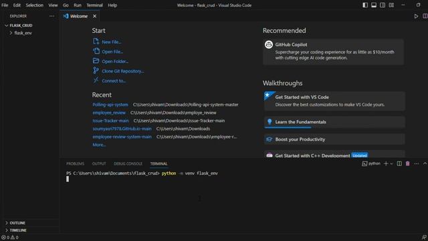The image size is (428, 241).
Task: Select the Welcome editor tab
Action: click(80, 16)
